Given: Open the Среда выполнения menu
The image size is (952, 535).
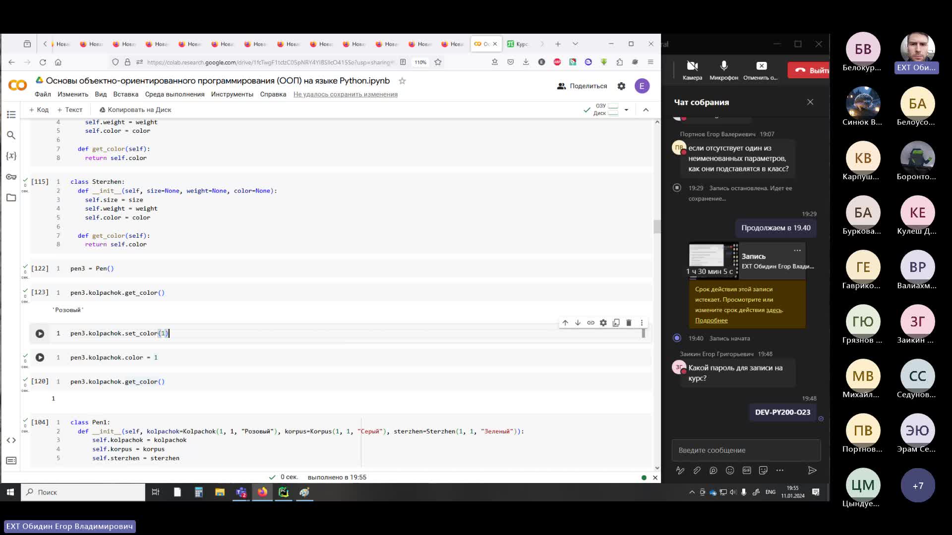Looking at the screenshot, I should click(175, 95).
